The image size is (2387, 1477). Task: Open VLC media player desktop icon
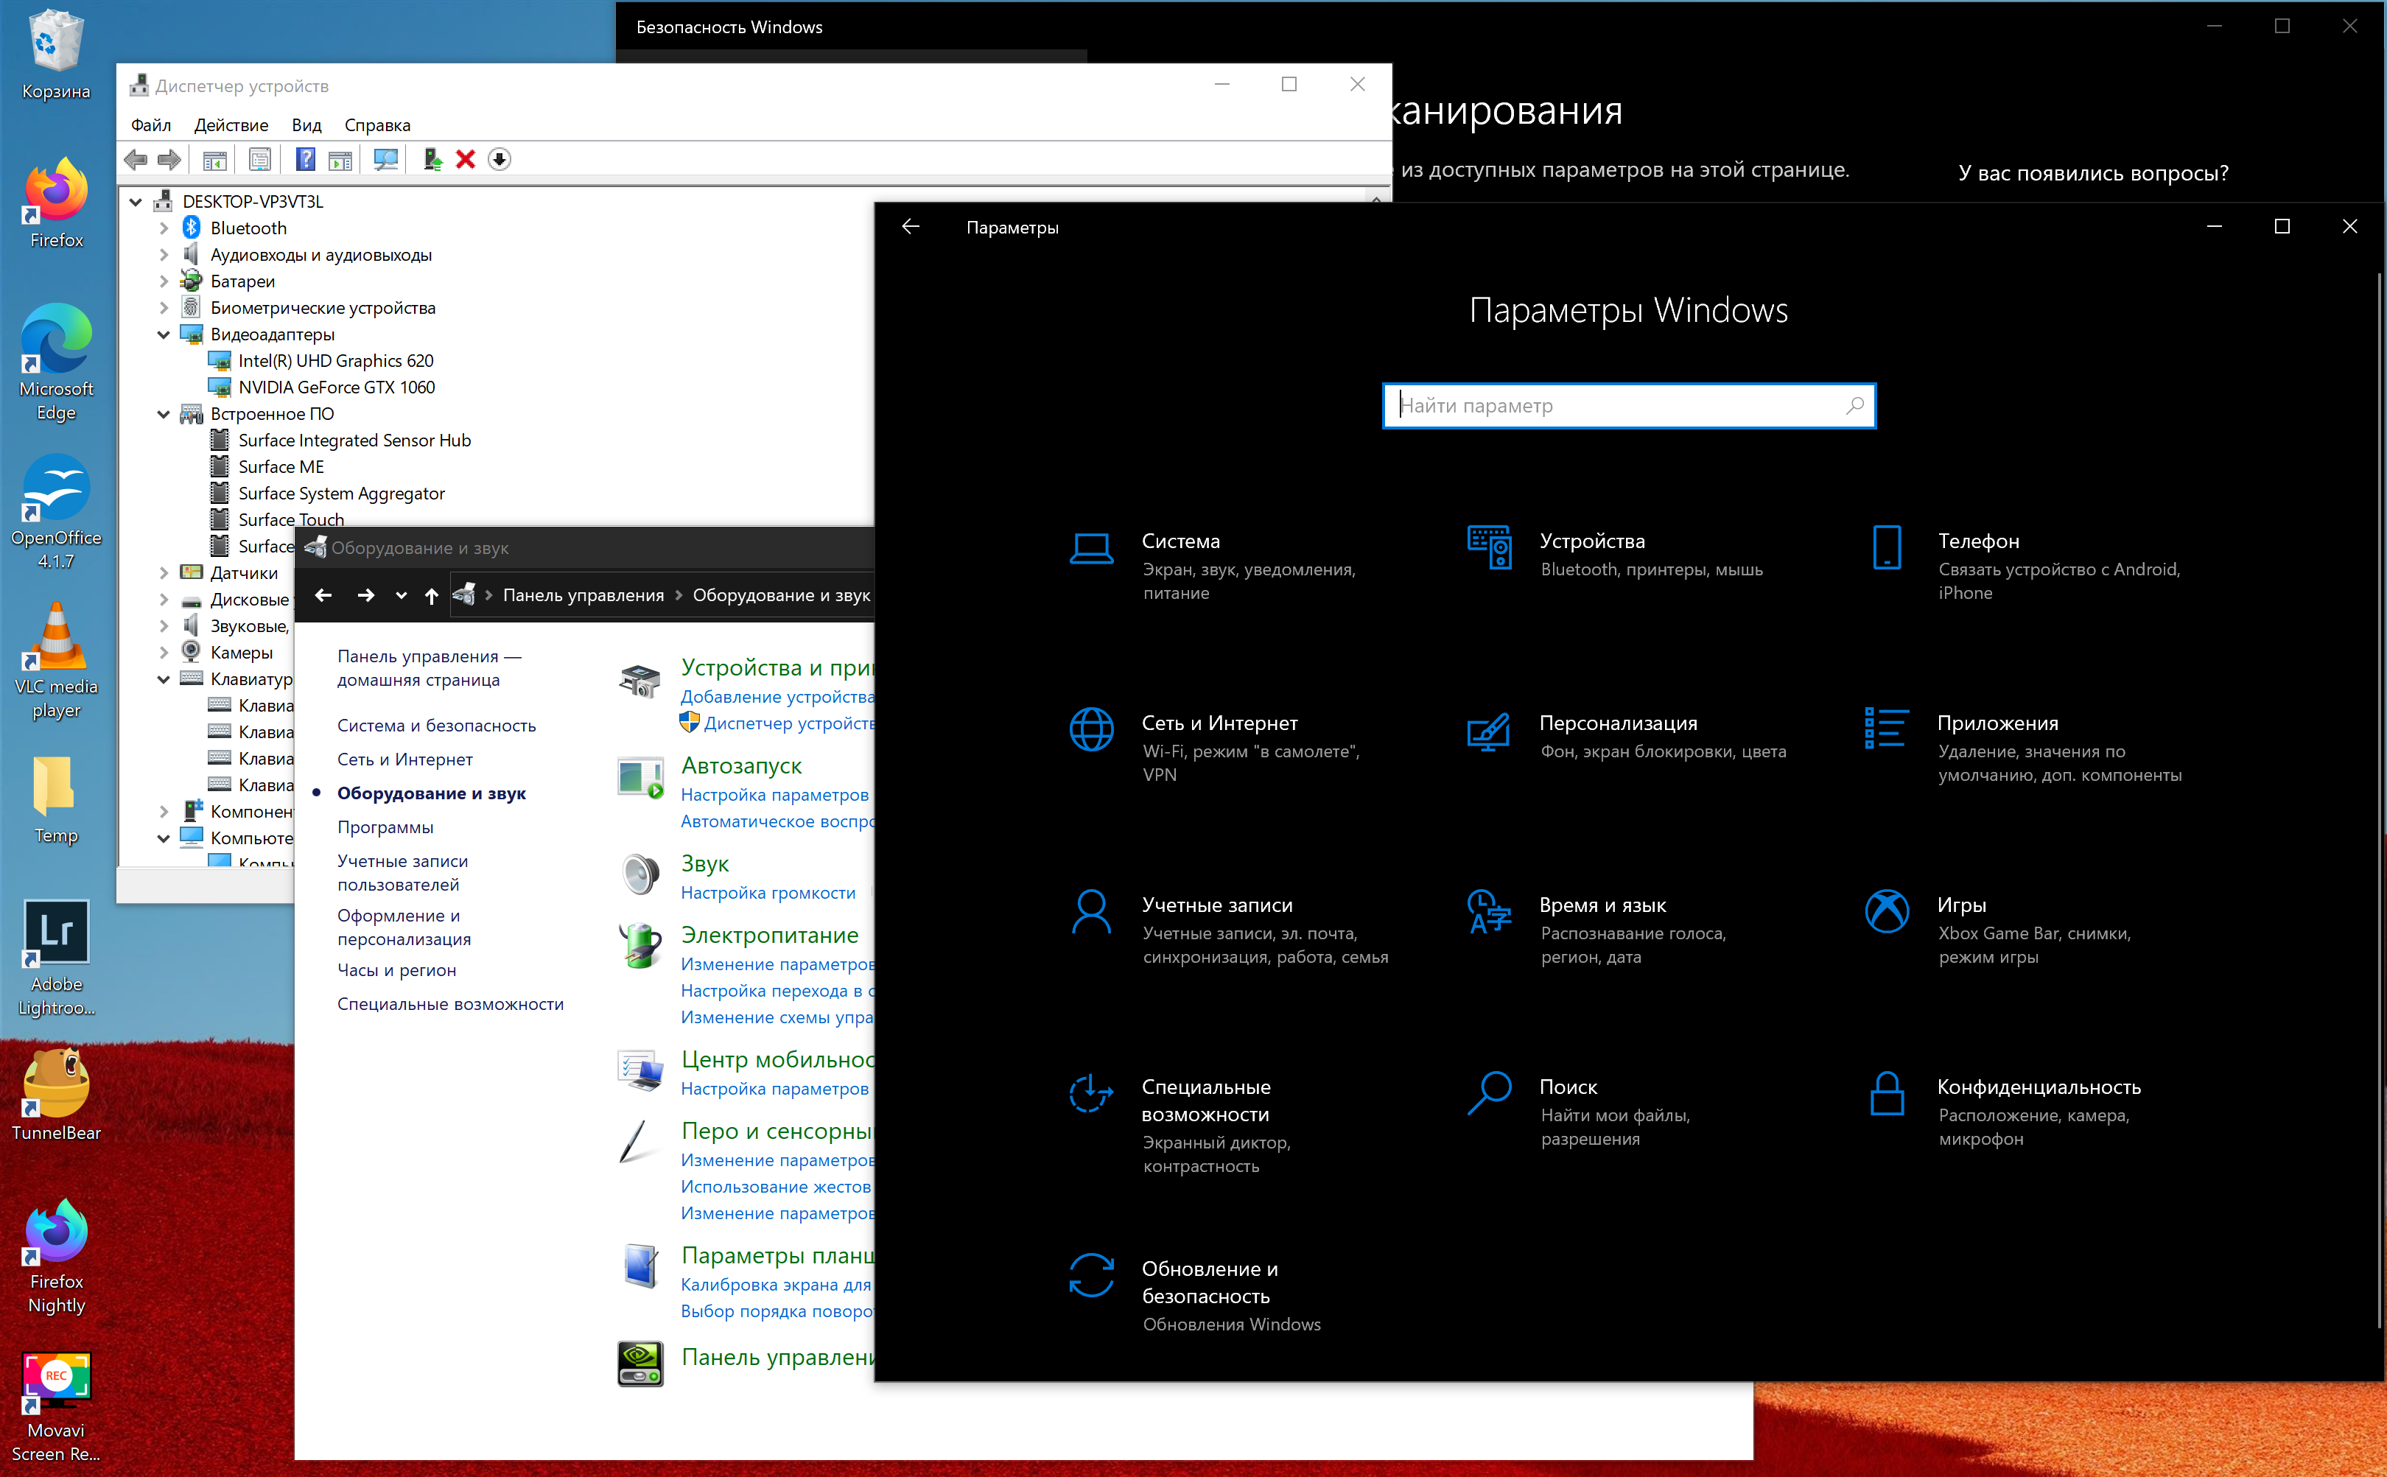56,659
